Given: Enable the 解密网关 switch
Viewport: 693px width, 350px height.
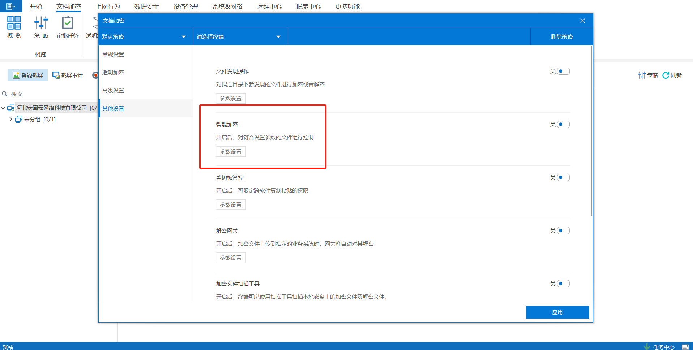Looking at the screenshot, I should pyautogui.click(x=563, y=230).
